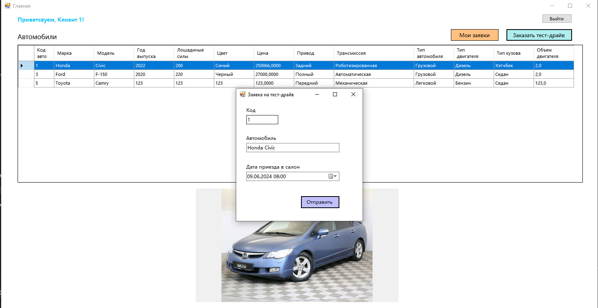Image resolution: width=598 pixels, height=308 pixels.
Task: Click the year cell 2020
Action: [154, 74]
